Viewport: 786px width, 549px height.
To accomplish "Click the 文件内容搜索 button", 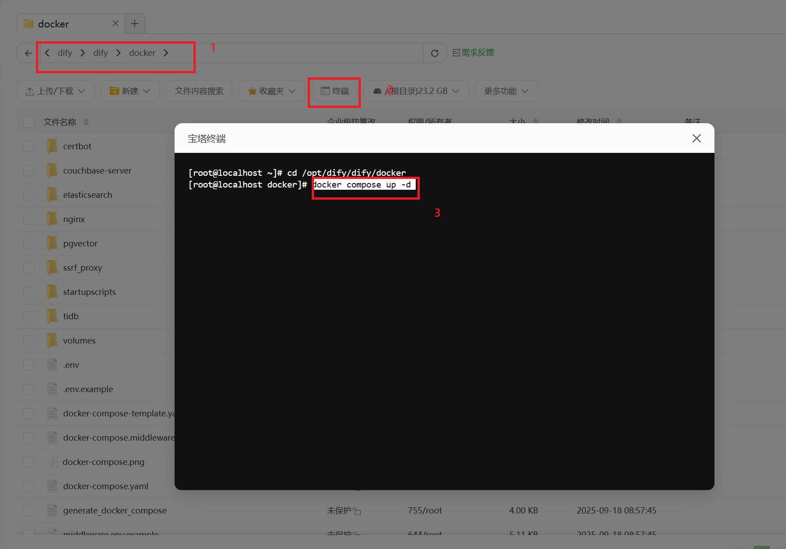I will point(199,91).
